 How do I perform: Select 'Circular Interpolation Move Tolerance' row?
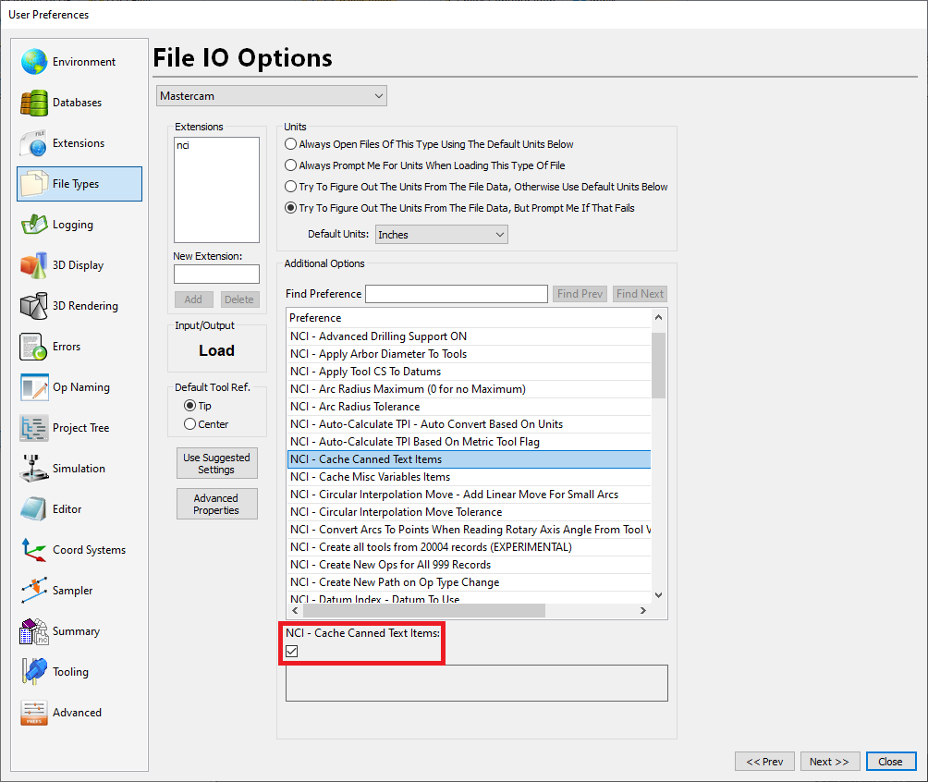click(469, 512)
